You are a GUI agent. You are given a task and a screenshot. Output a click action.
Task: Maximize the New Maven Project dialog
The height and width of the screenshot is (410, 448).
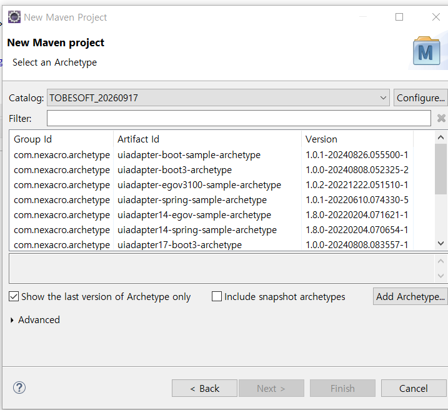[x=399, y=17]
